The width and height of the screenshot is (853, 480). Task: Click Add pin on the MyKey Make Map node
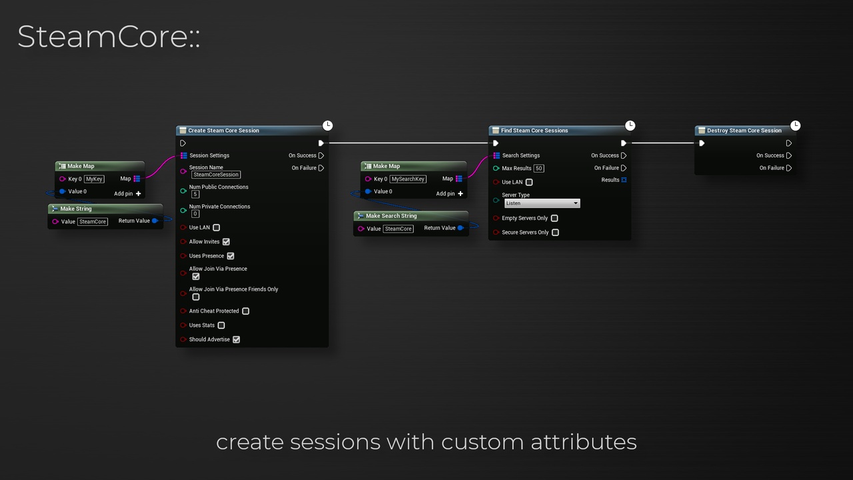point(128,193)
